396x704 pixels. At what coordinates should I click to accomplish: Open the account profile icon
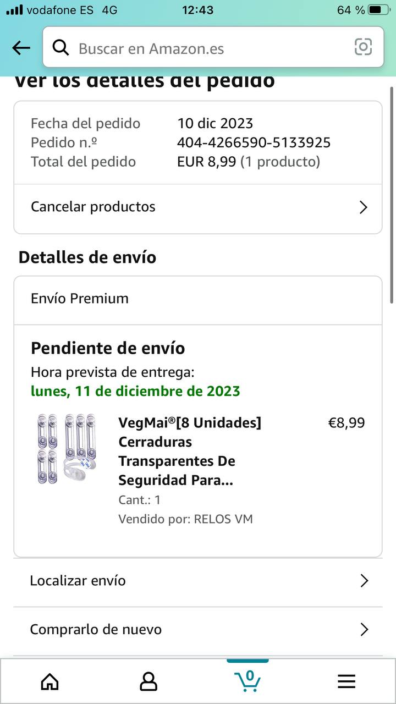[148, 681]
